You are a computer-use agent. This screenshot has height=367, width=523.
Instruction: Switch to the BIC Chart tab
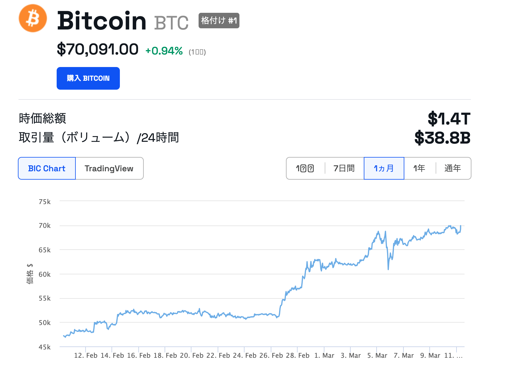click(47, 168)
